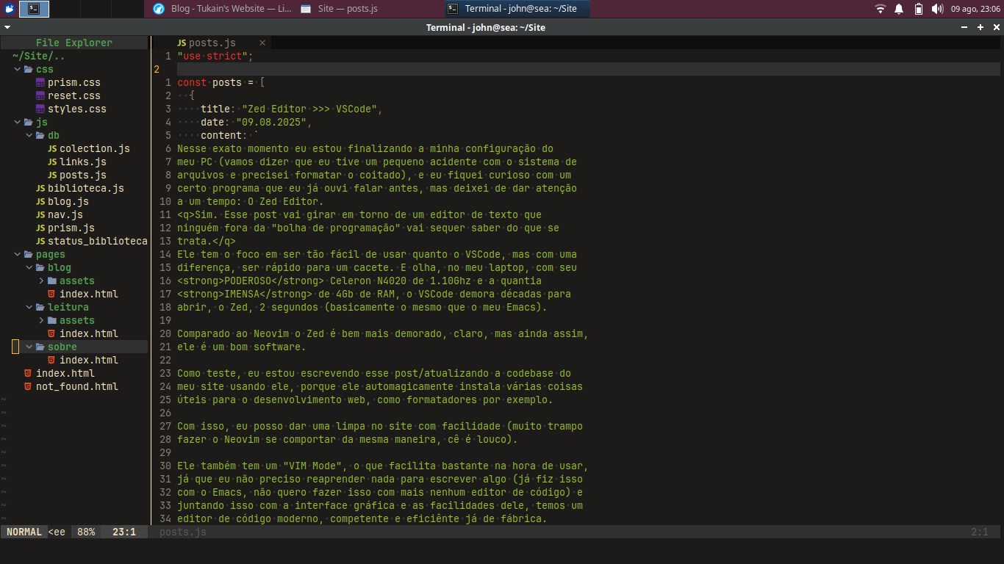Click the JS icon beside biblioteca.js
The width and height of the screenshot is (1004, 564).
click(x=40, y=188)
